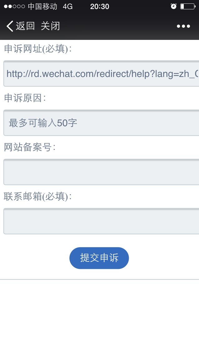Focus the 最多可输入50字 reason field

point(101,123)
